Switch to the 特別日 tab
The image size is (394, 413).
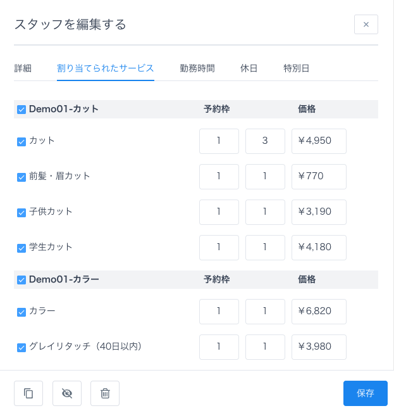click(296, 68)
